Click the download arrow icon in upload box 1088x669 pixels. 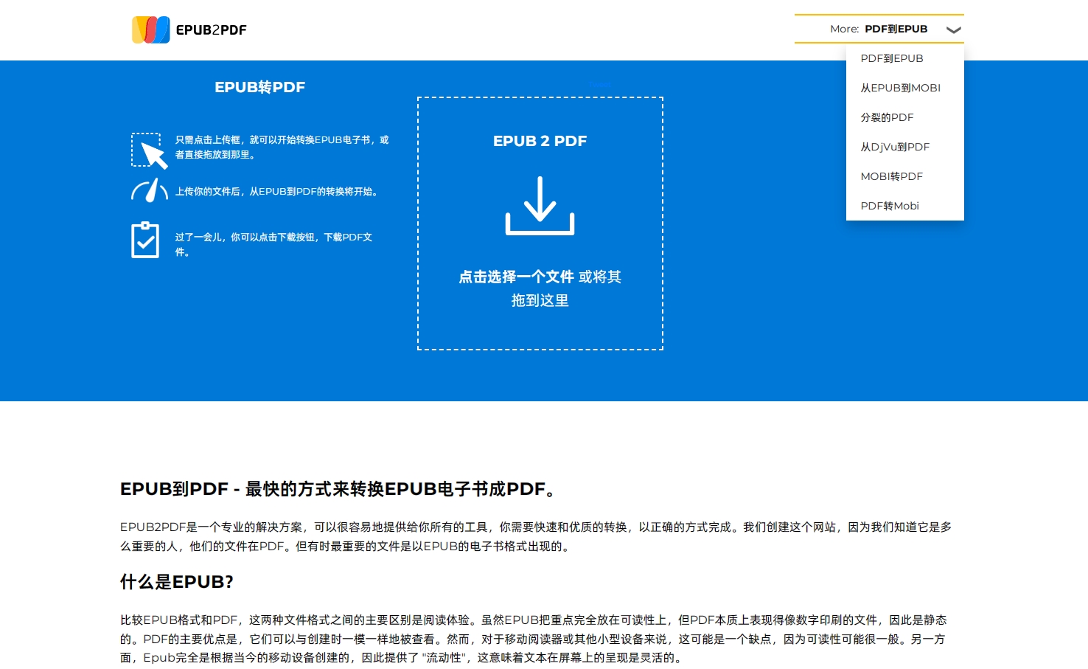[x=540, y=206]
